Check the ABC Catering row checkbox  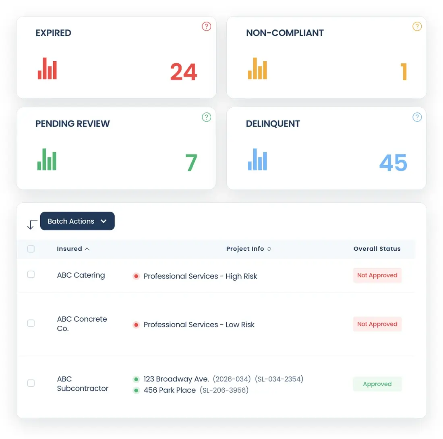point(31,275)
